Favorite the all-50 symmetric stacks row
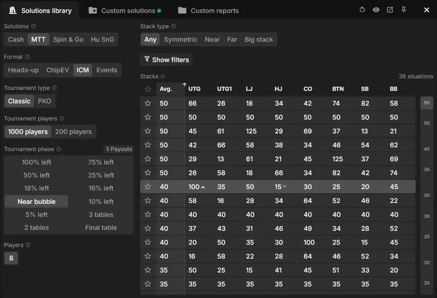Screen dimensions: 437x298 tap(148, 117)
